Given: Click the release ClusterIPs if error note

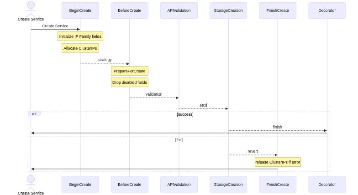Looking at the screenshot, I should point(278,162).
